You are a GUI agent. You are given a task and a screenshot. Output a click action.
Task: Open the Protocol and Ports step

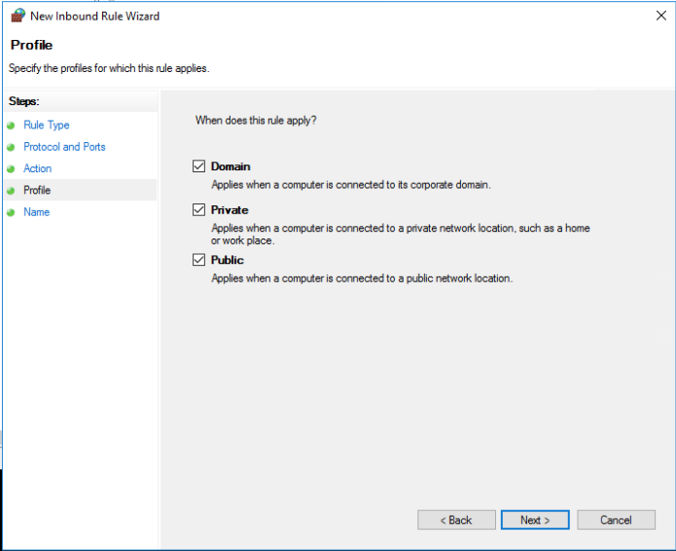64,147
